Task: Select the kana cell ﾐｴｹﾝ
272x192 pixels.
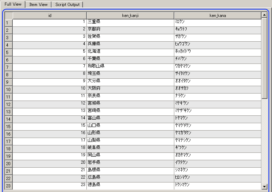Action: (x=218, y=23)
